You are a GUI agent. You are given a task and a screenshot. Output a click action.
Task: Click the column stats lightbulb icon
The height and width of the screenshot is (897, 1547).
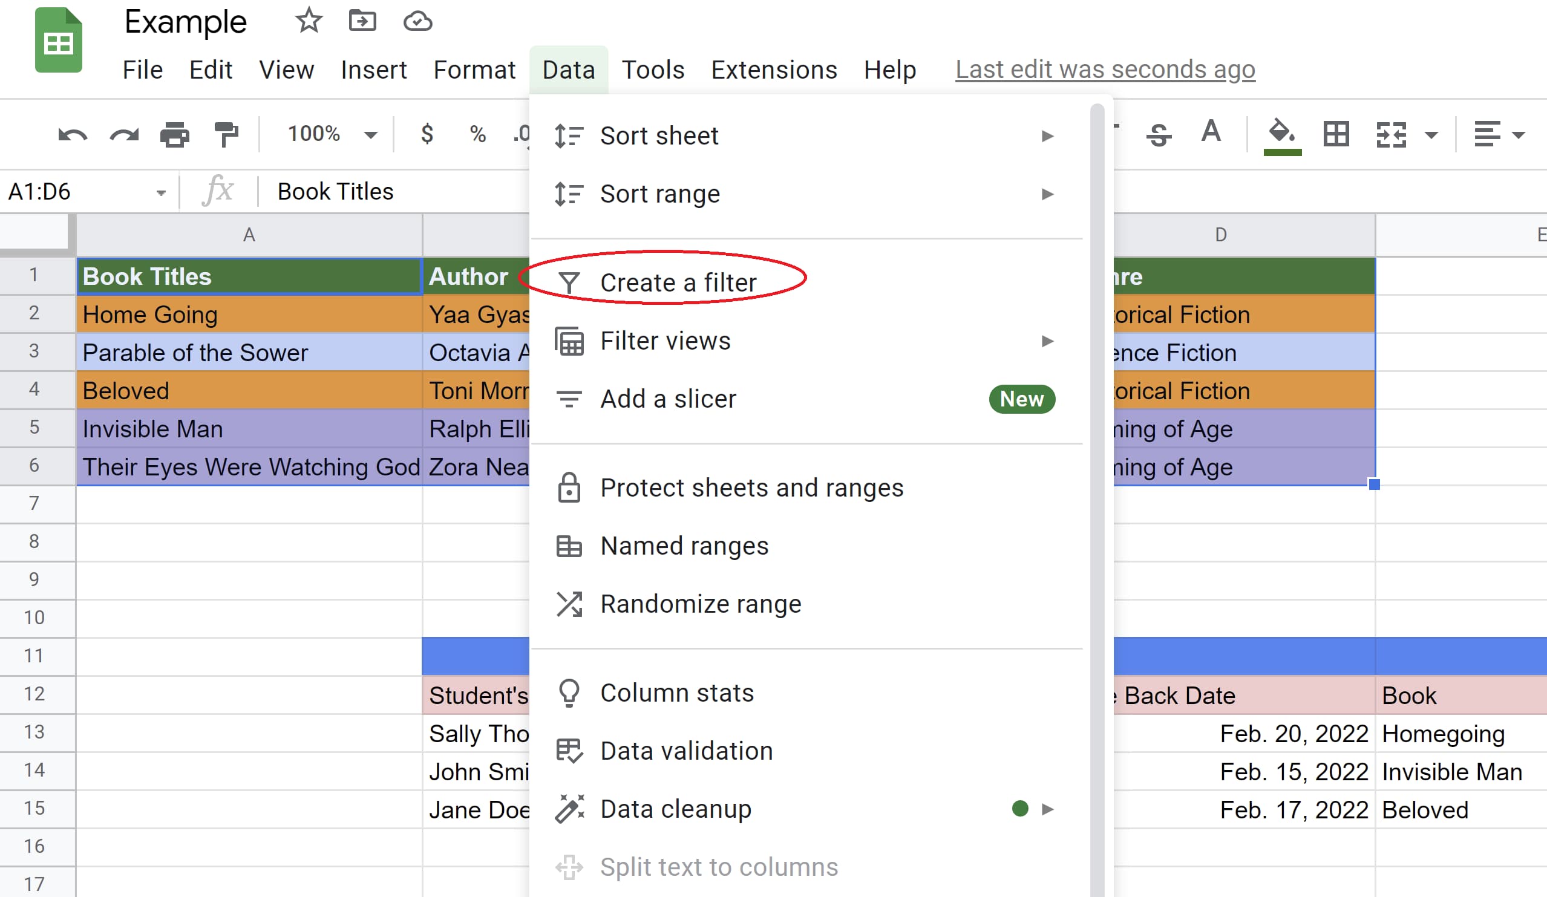coord(569,693)
